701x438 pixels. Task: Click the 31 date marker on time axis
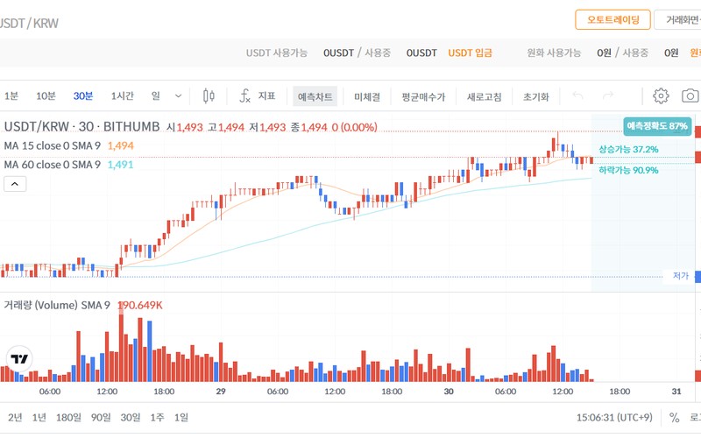676,392
